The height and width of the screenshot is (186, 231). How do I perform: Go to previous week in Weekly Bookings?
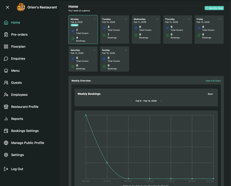[x=131, y=101]
